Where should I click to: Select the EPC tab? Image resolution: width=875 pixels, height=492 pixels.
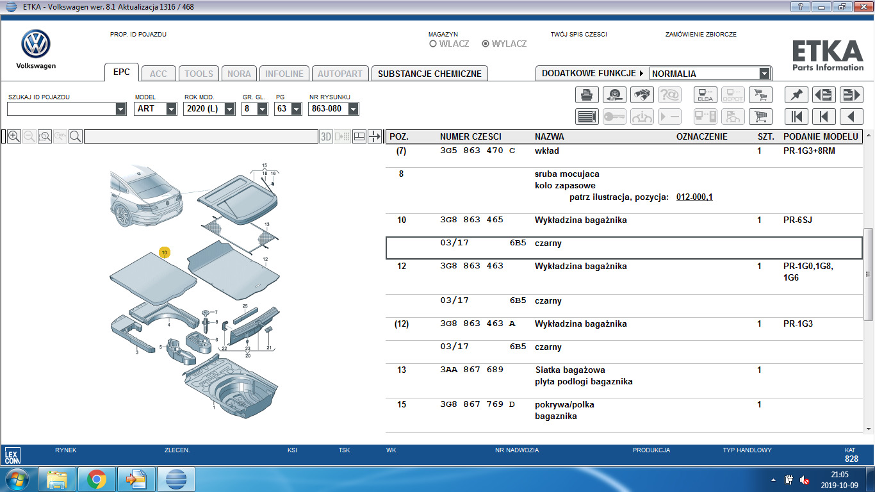click(x=122, y=72)
